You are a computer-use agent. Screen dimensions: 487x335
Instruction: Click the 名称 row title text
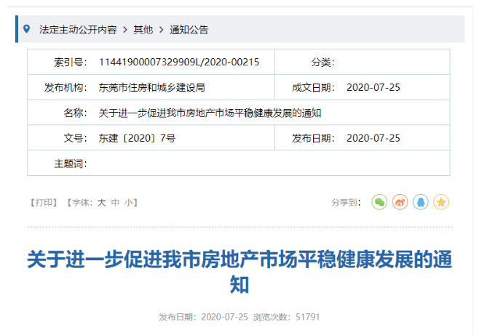point(210,113)
